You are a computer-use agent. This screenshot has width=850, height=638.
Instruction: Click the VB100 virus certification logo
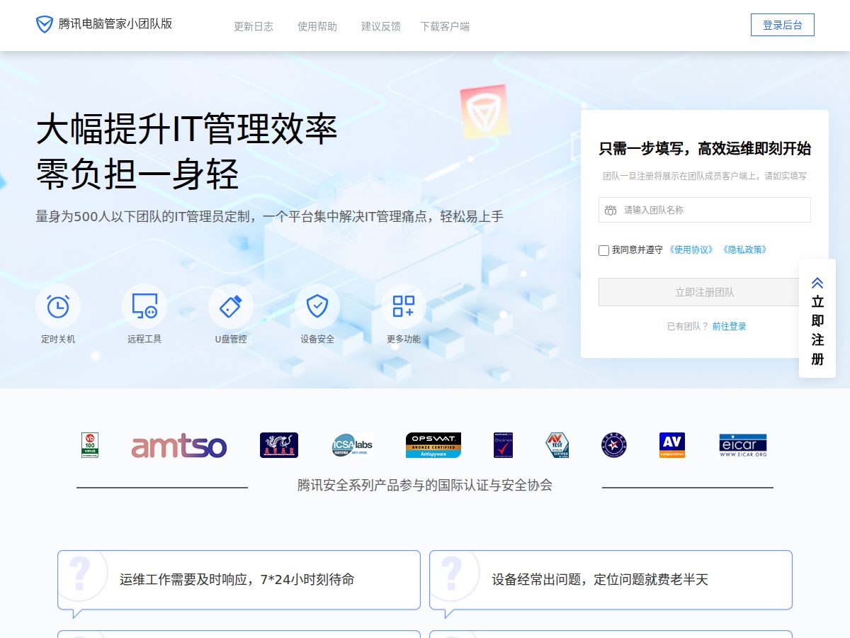[90, 445]
